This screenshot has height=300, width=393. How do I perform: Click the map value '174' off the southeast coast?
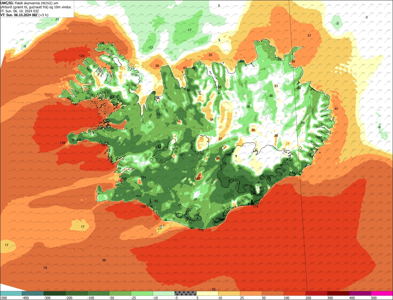click(255, 206)
